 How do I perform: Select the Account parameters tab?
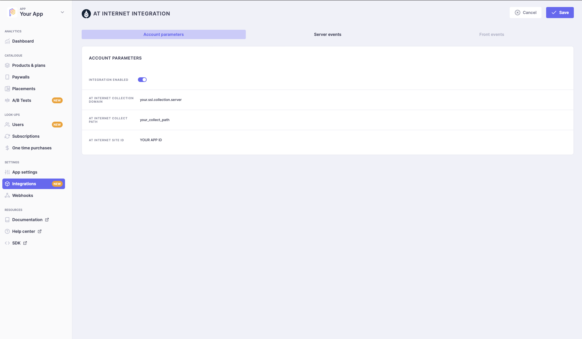[x=164, y=34]
